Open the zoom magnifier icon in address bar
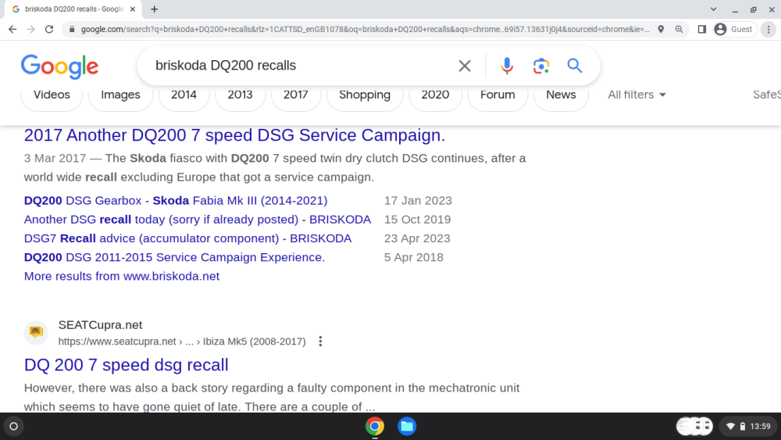This screenshot has width=781, height=440. click(x=679, y=30)
